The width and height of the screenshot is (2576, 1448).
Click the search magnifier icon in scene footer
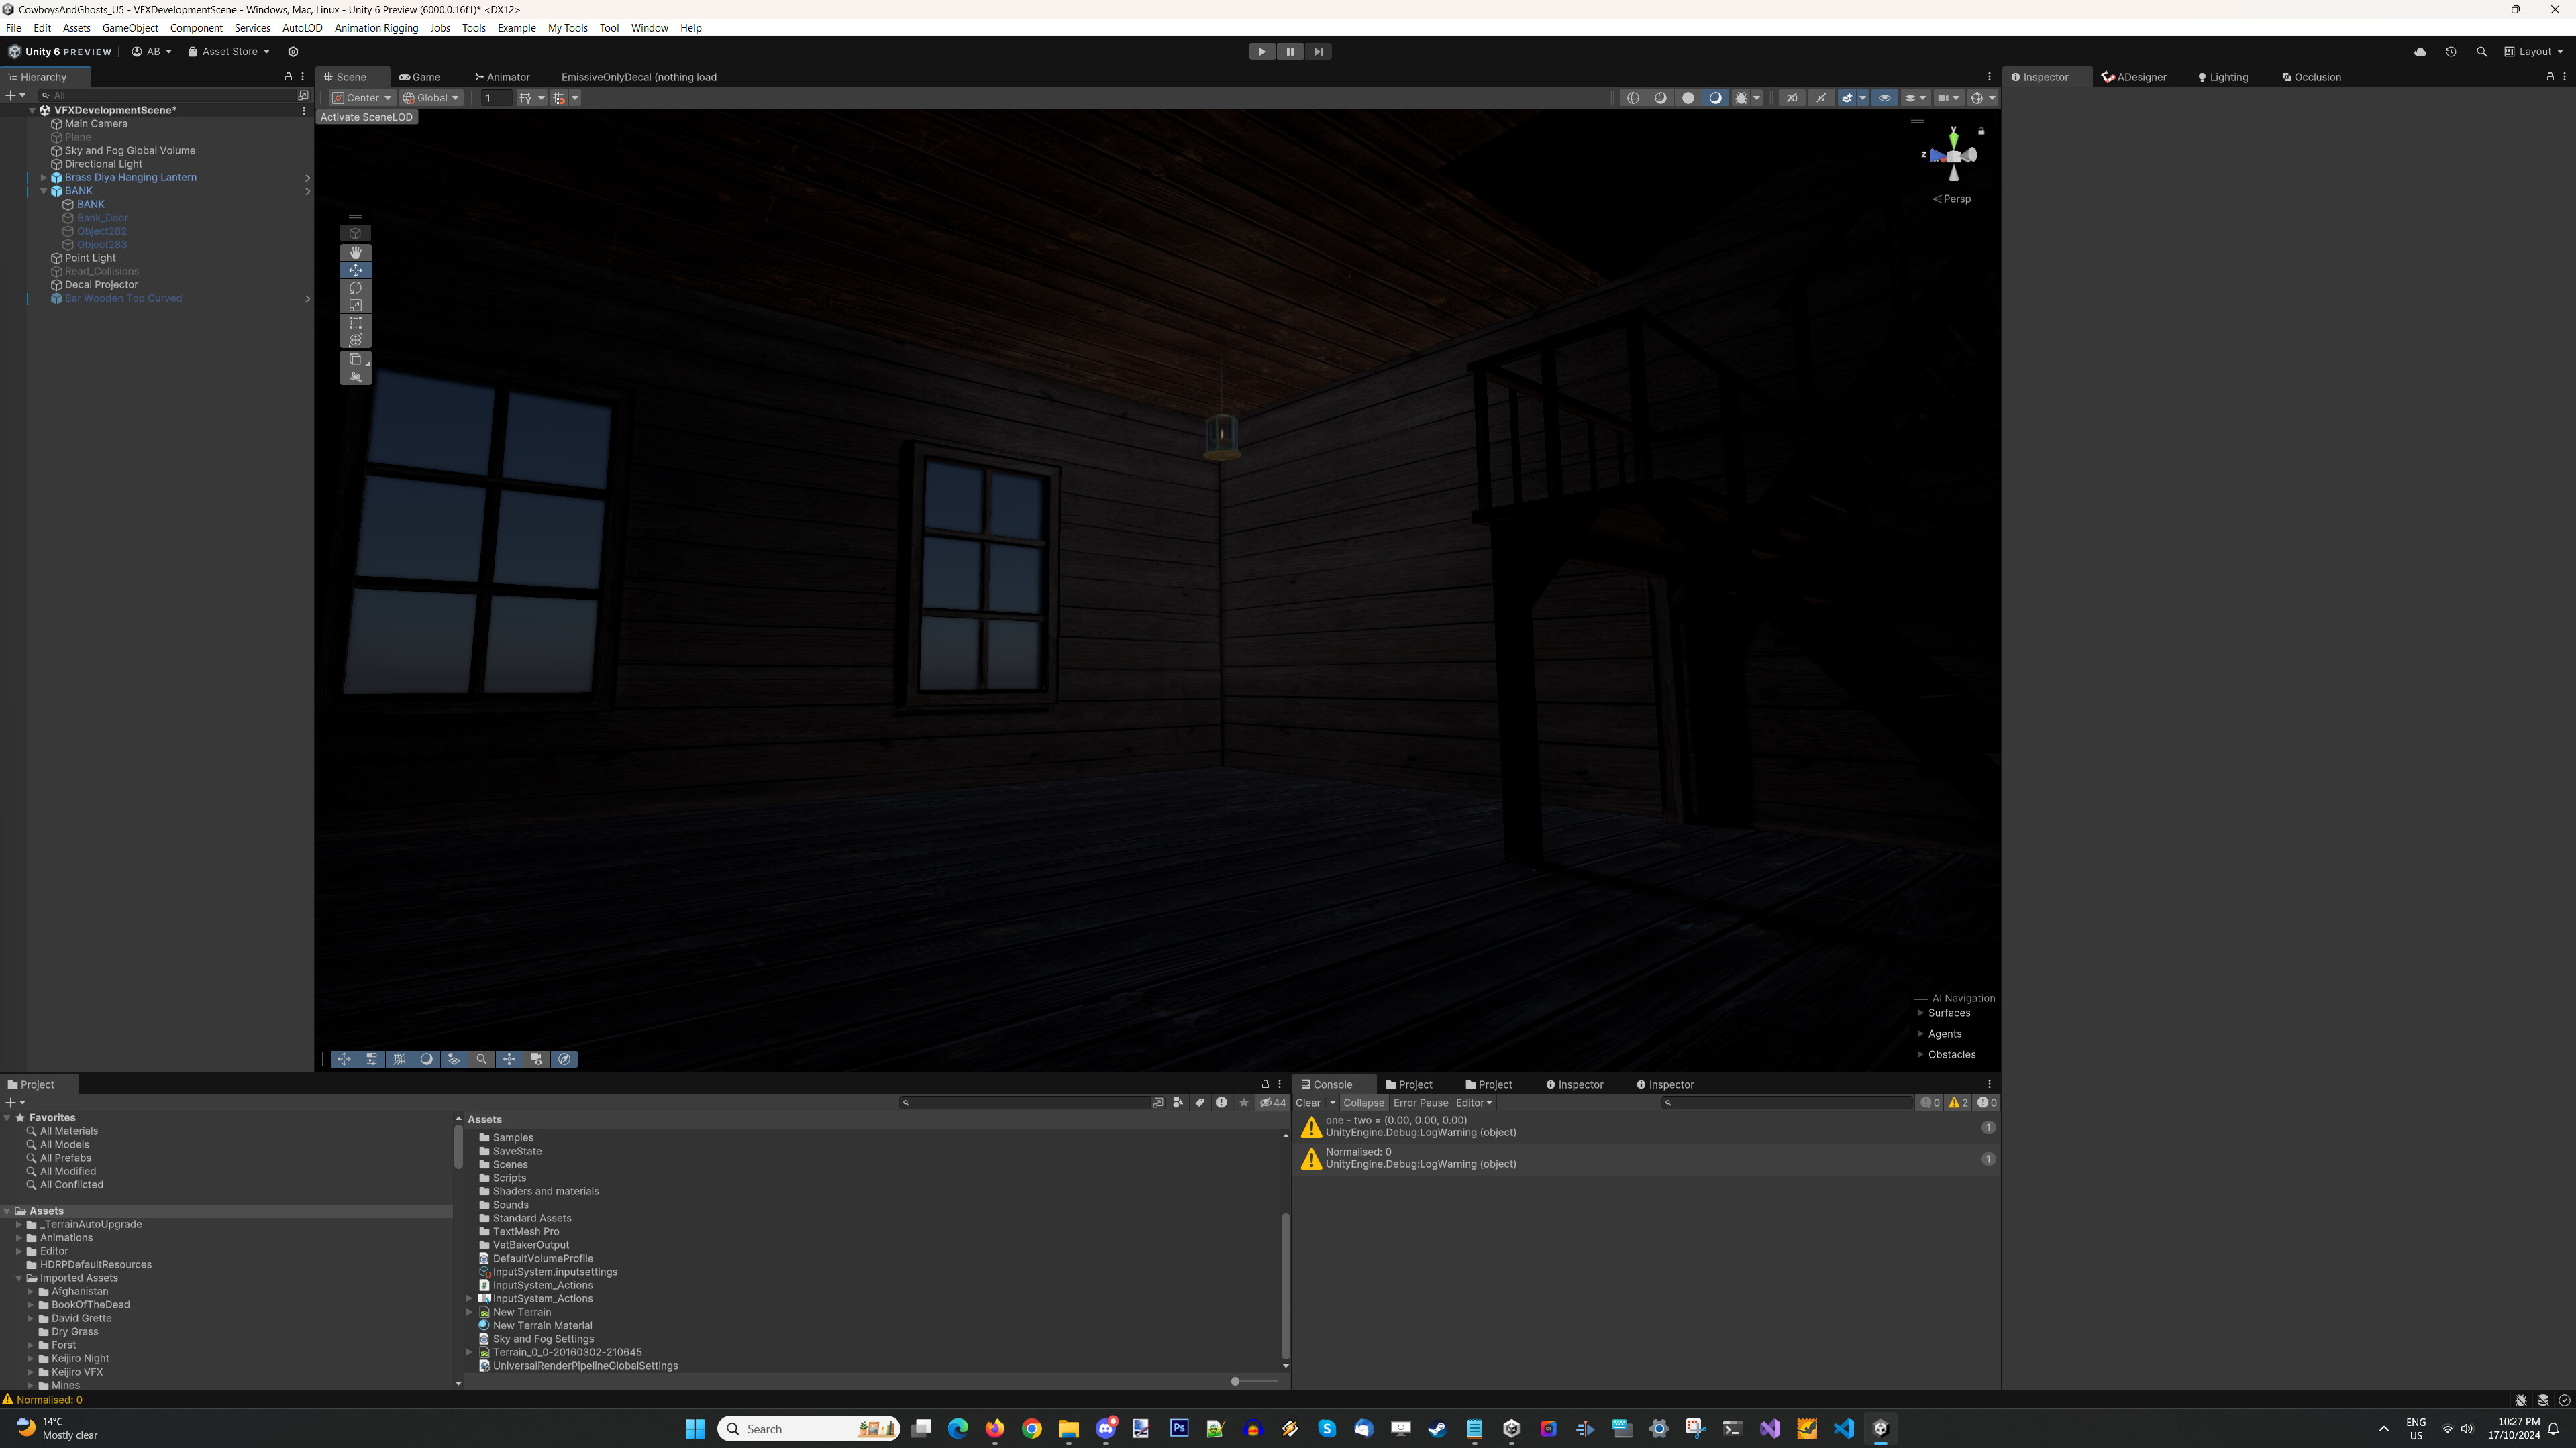[x=482, y=1059]
